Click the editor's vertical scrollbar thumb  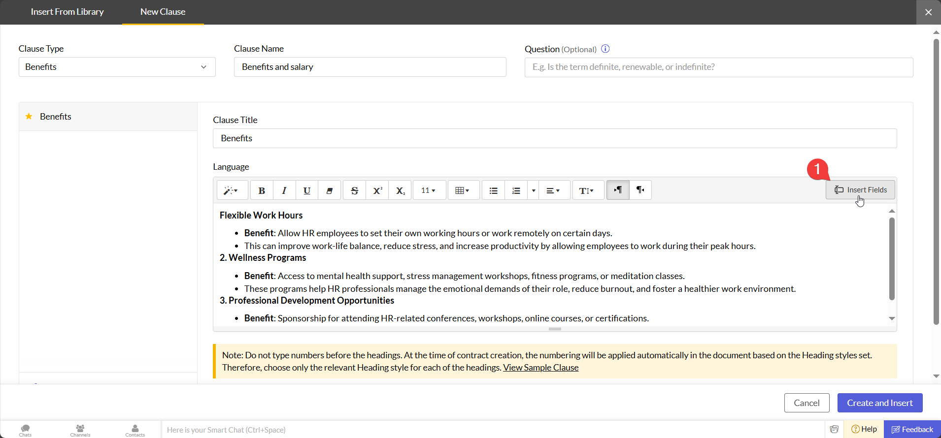(x=892, y=258)
